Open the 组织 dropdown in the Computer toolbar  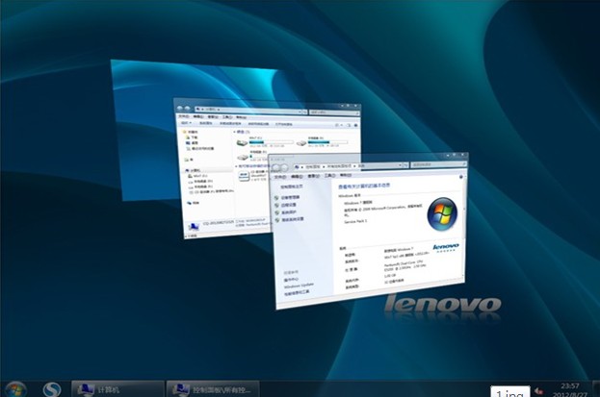(x=185, y=124)
